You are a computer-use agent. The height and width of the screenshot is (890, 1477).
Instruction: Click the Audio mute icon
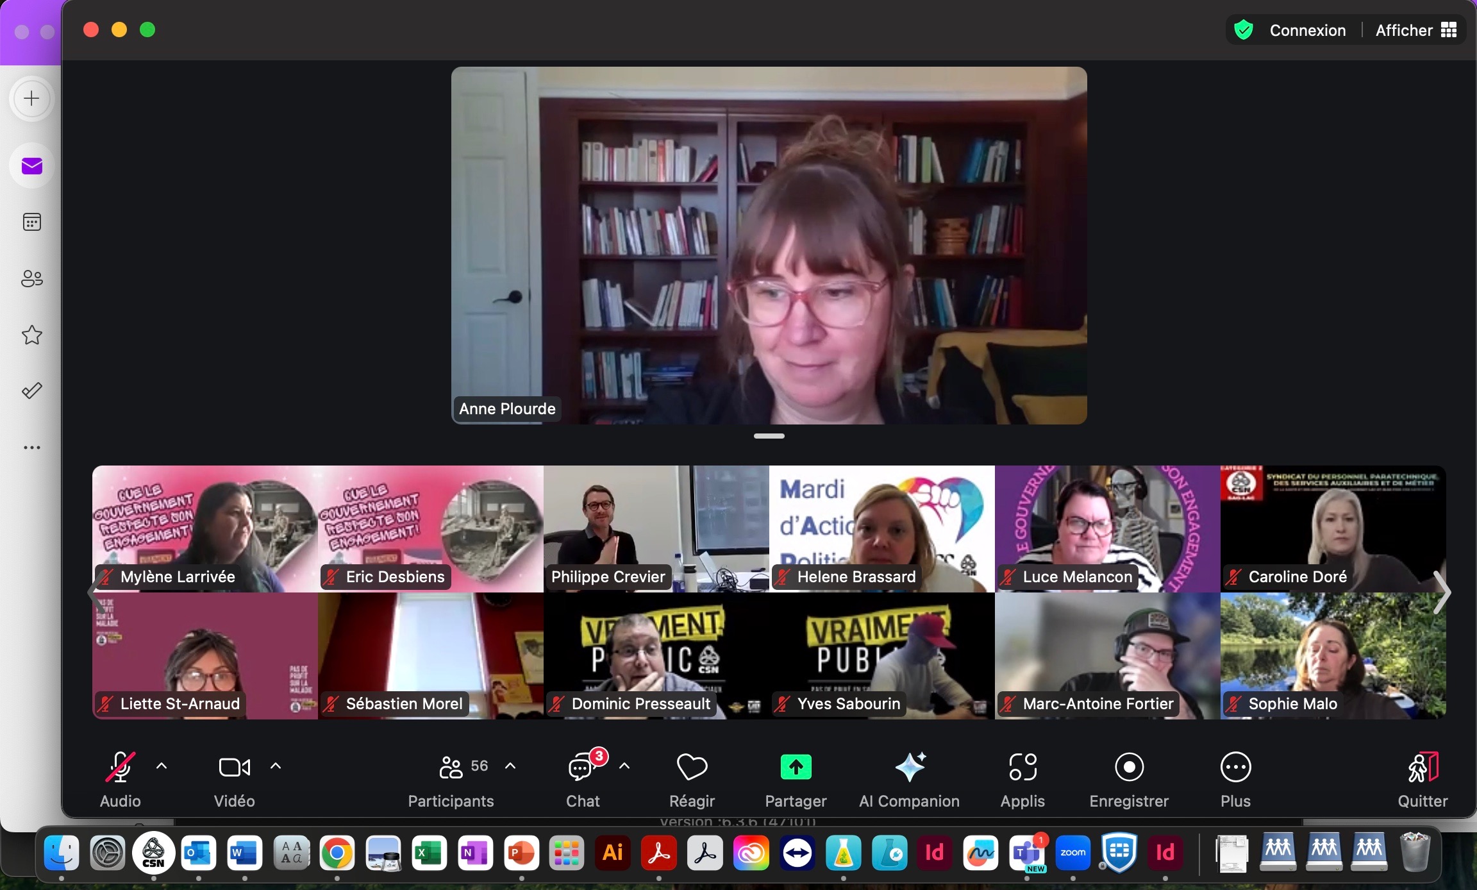121,766
